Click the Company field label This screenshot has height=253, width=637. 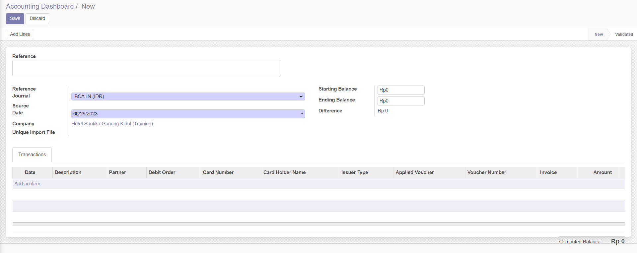pos(23,124)
